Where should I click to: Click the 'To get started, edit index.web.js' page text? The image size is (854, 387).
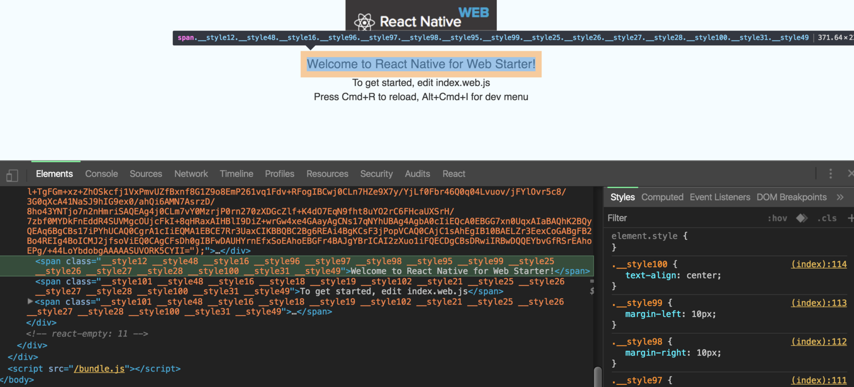pos(421,83)
